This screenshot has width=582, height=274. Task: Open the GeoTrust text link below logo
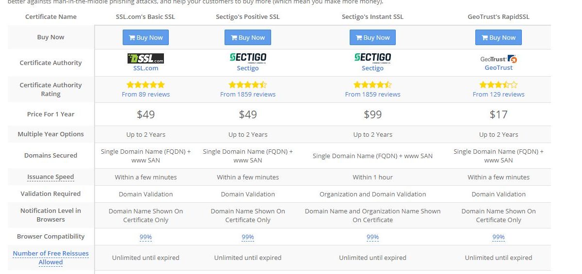click(x=499, y=68)
